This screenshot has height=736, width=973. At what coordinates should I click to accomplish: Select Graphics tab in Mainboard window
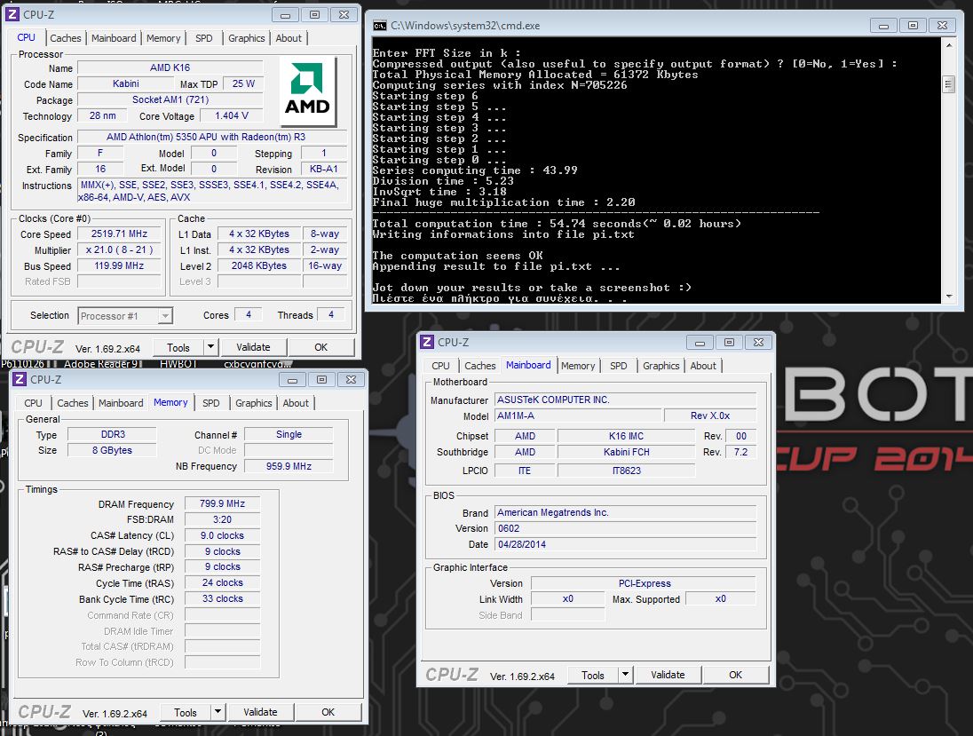tap(661, 366)
